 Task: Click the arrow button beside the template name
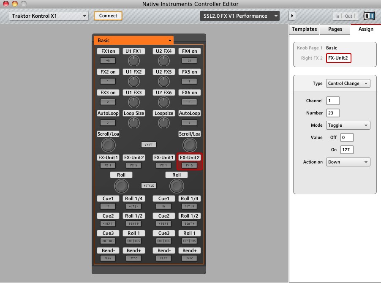pos(292,16)
